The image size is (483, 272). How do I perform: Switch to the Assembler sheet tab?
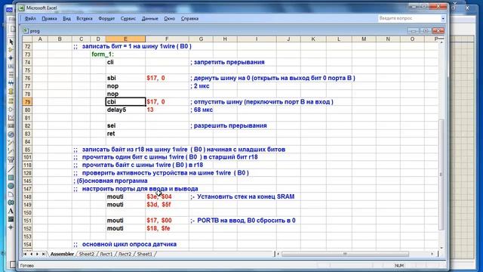pos(62,254)
